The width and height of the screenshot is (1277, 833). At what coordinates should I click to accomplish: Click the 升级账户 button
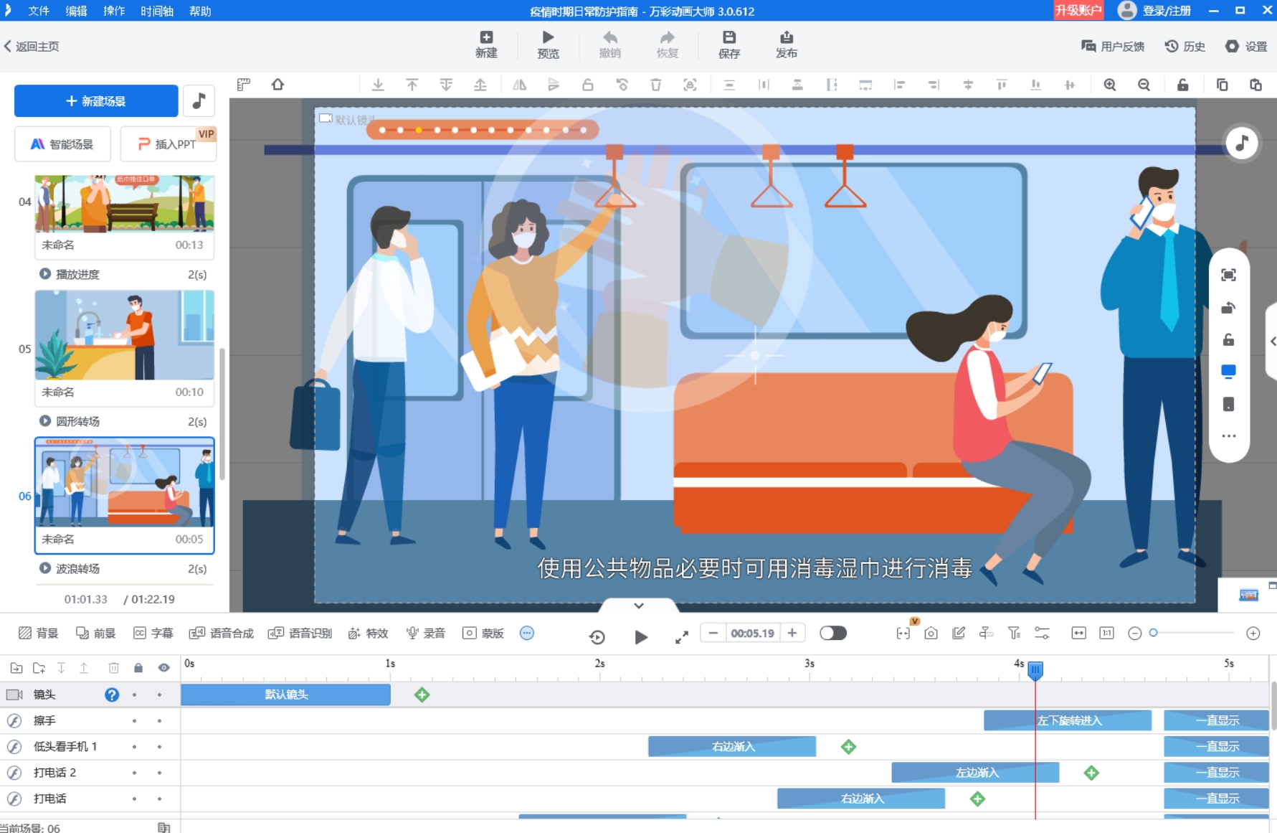coord(1078,10)
